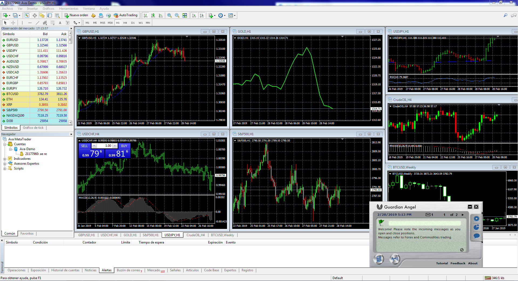Screen dimensions: 518x281
Task: Toggle the Terminal panel icon in toolbar
Action: 50,15
